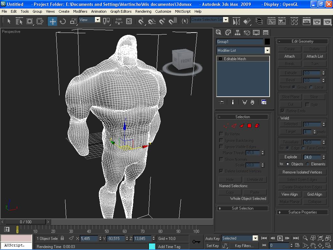Activate the Select and Rotate tool
333x250 pixels.
click(x=63, y=21)
